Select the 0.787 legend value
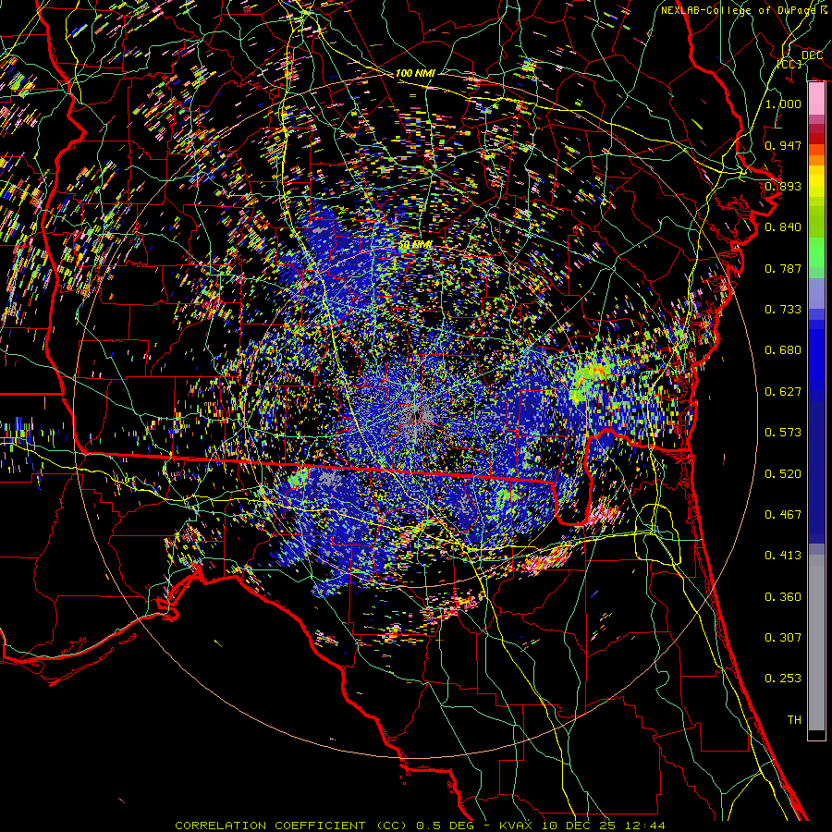 click(x=783, y=268)
